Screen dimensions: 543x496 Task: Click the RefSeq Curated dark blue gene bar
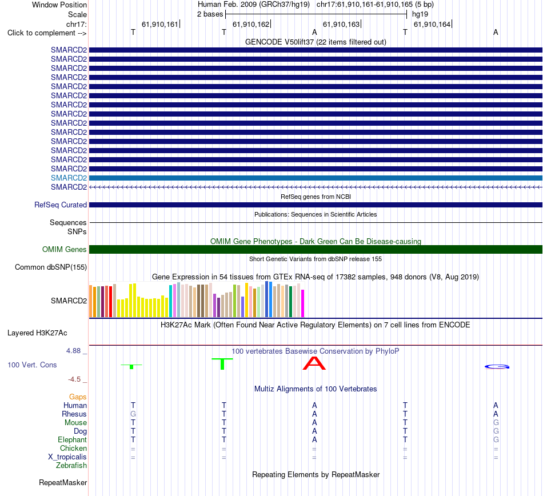(316, 205)
